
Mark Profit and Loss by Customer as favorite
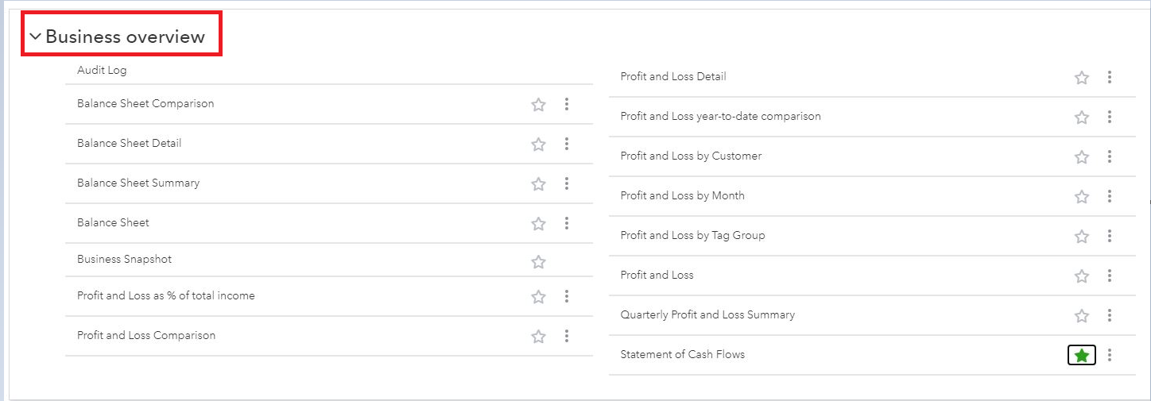1082,157
